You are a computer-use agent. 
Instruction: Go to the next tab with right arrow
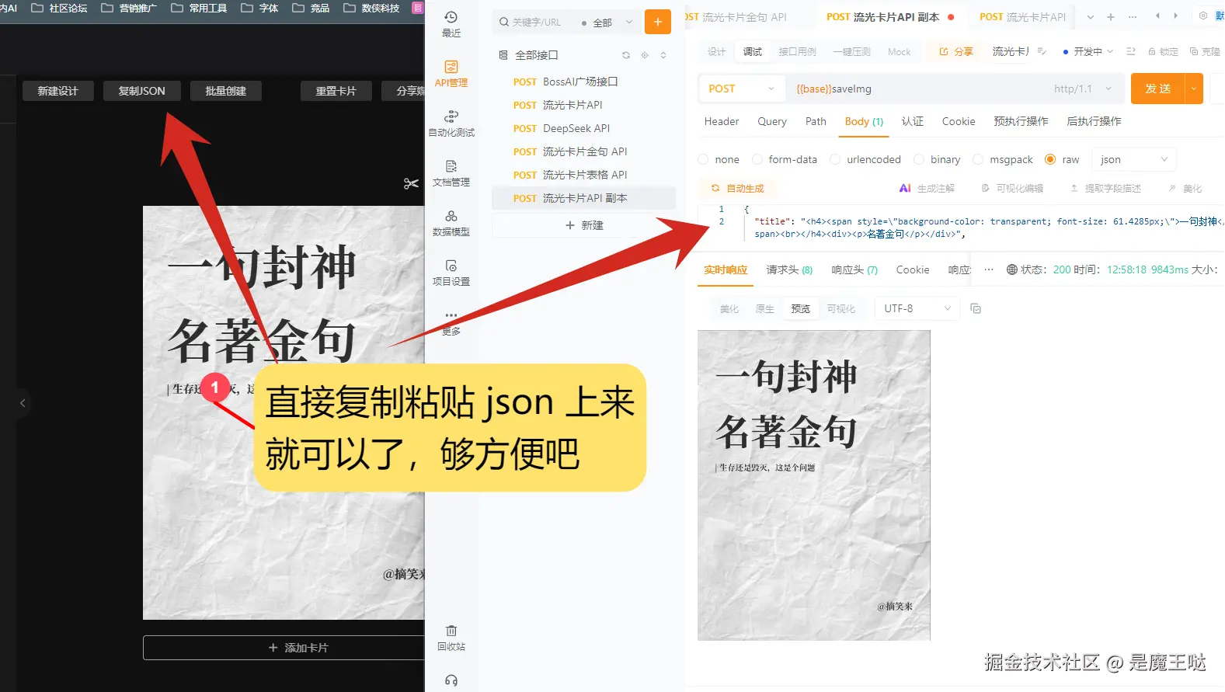(1176, 16)
